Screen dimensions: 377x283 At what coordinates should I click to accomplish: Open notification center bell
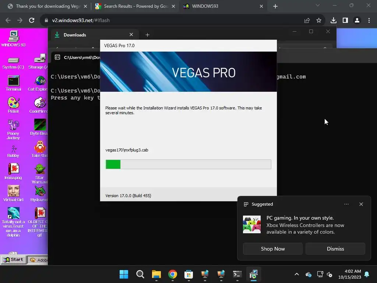[x=367, y=274]
